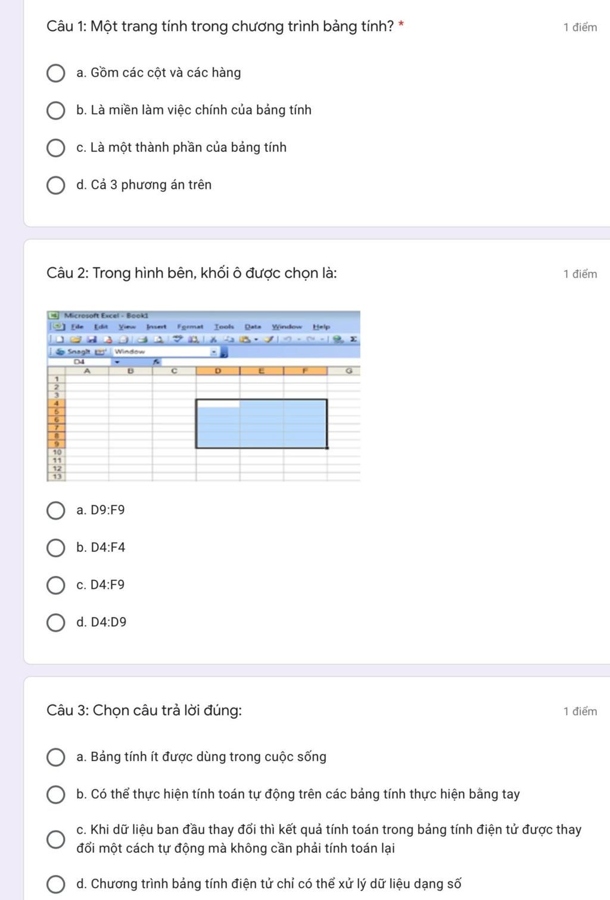The width and height of the screenshot is (610, 900).
Task: Select answer 'a. Gồm các cột và các hàng'
Action: pos(56,73)
